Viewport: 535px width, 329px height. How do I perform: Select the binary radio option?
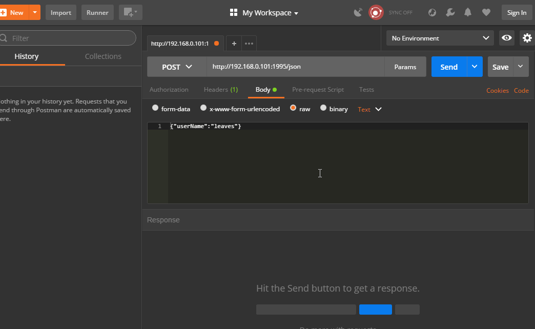pos(323,108)
